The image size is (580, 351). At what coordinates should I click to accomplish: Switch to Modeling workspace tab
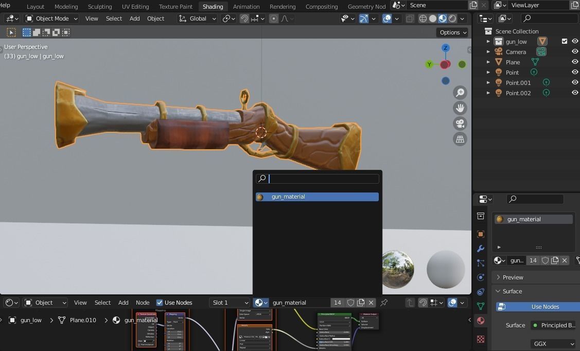click(x=66, y=7)
